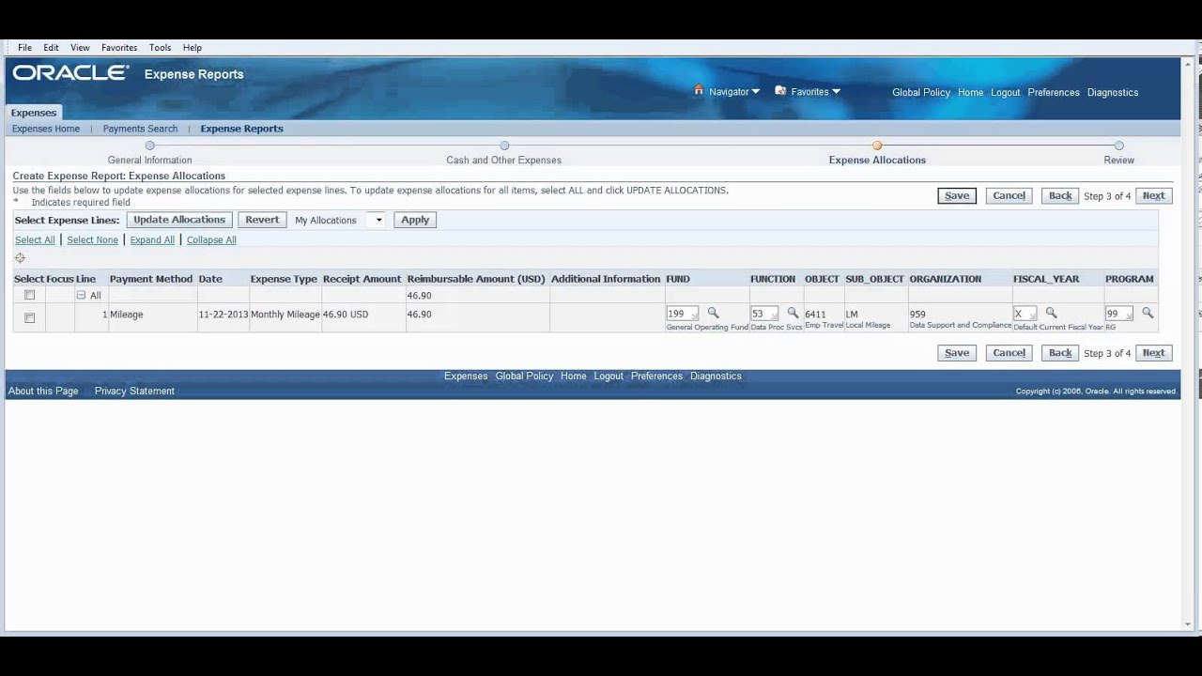Open the Privacy Statement link
Image resolution: width=1202 pixels, height=676 pixels.
tap(134, 392)
